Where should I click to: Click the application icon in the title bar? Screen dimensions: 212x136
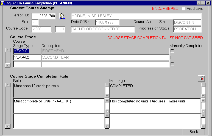[3, 3]
